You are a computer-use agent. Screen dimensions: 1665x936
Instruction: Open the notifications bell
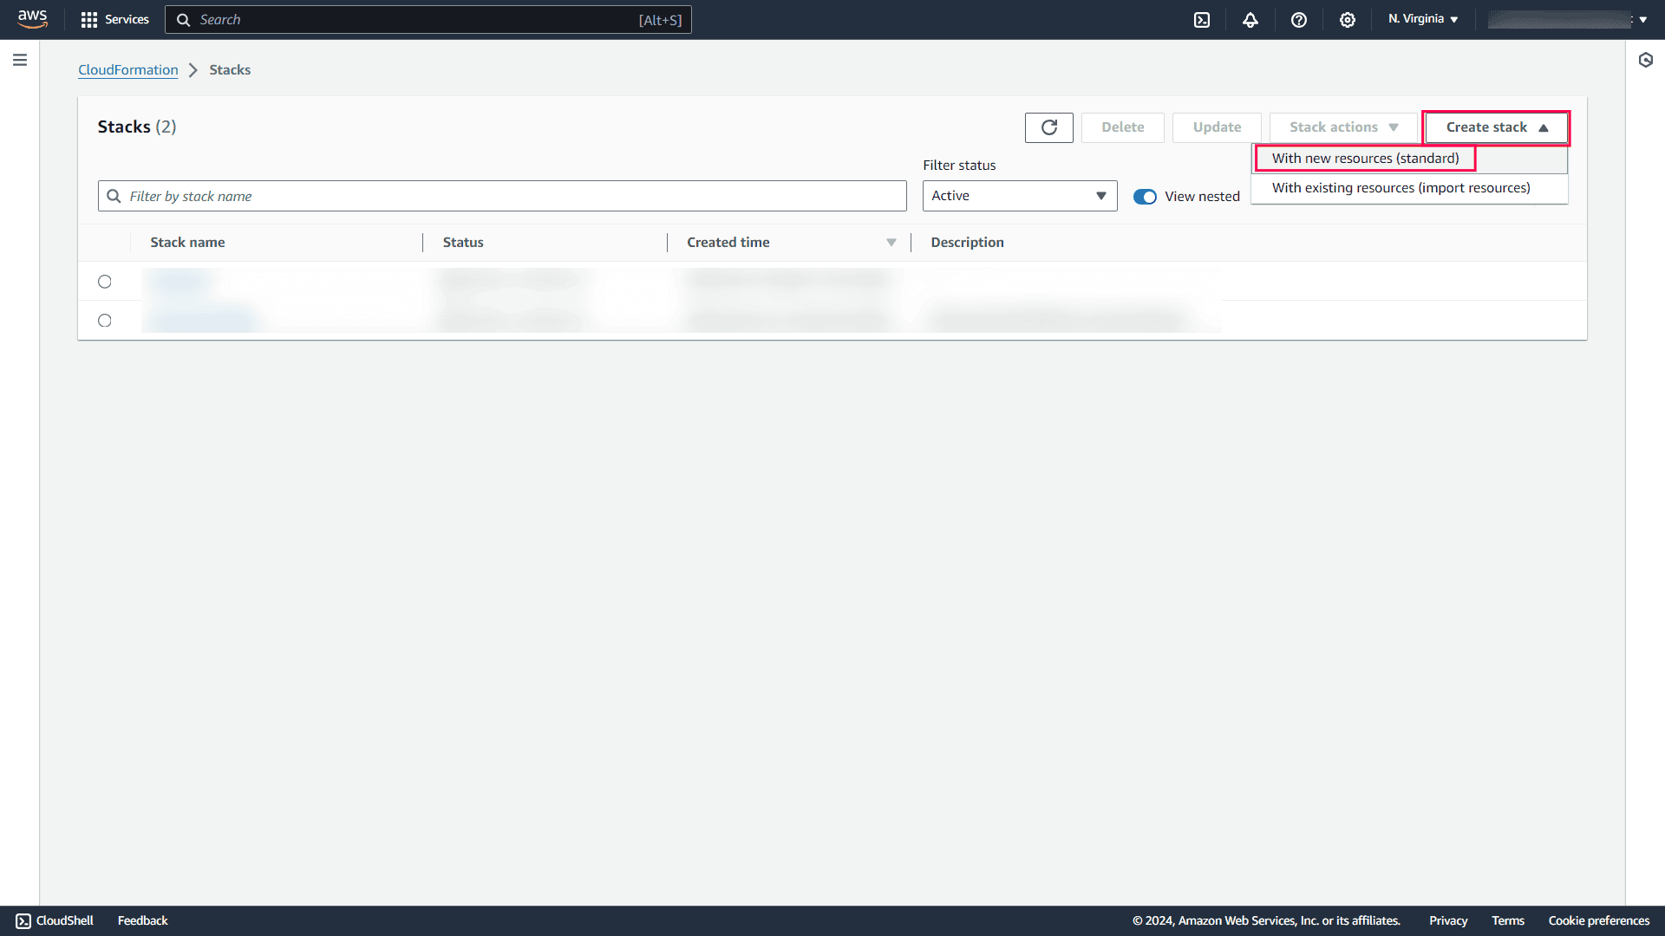click(x=1250, y=19)
